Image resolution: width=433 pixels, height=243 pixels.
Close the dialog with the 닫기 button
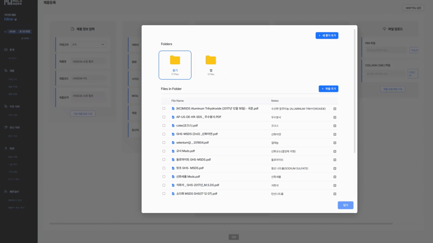pos(345,205)
